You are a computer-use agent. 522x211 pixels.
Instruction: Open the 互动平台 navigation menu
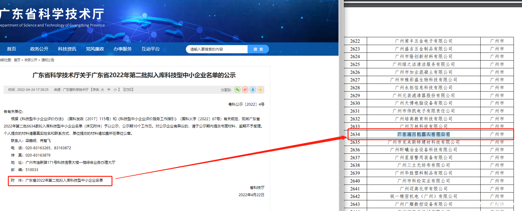coord(151,49)
